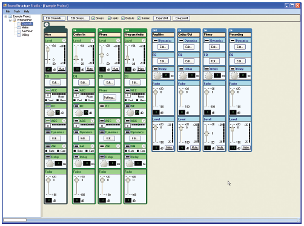Viewport: 304px width, 226px height.
Task: Click the AM collapse icon on Mics channel
Action: pos(64,146)
